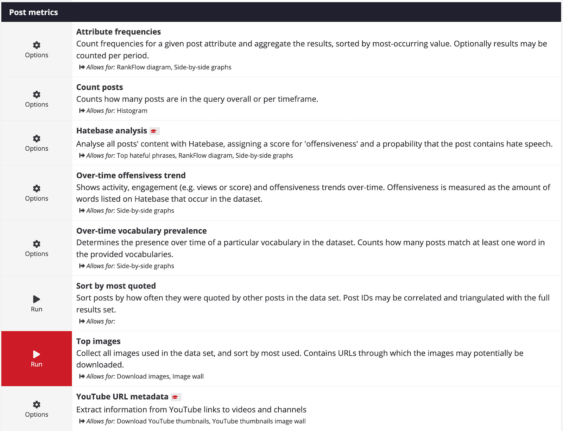Run the Top images processor
The width and height of the screenshot is (563, 431).
(37, 355)
